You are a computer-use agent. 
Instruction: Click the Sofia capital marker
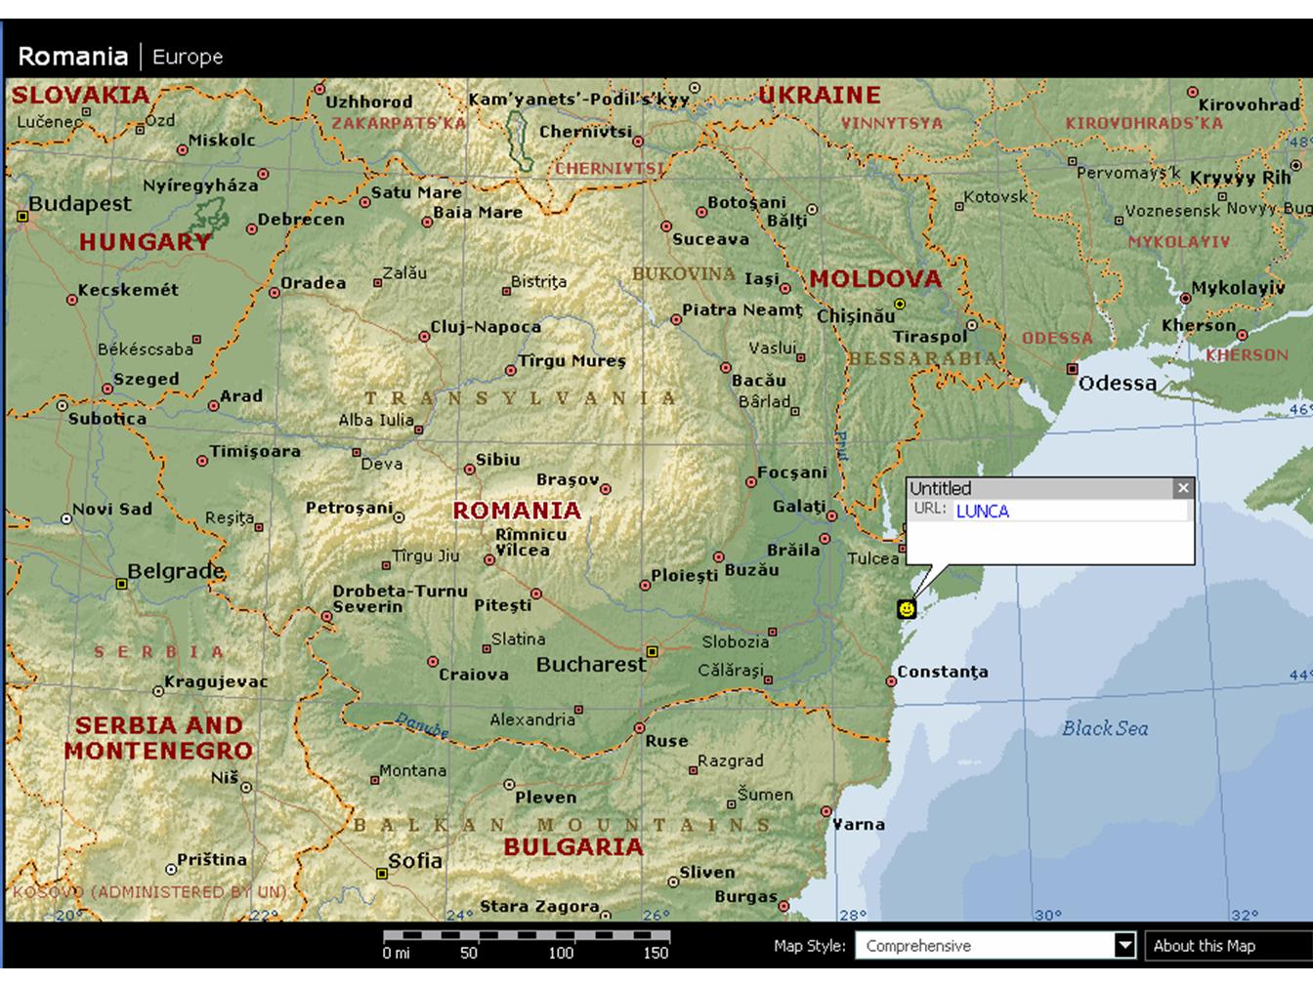pyautogui.click(x=382, y=874)
